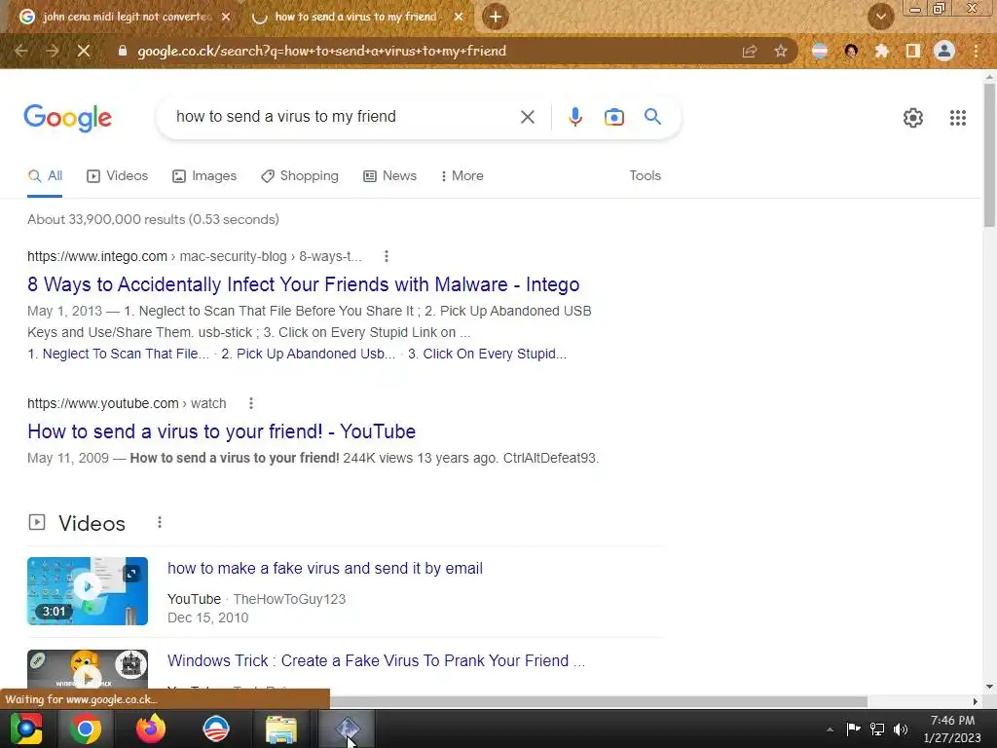Click the taskbar clock and date
Image resolution: width=997 pixels, height=748 pixels.
[952, 729]
